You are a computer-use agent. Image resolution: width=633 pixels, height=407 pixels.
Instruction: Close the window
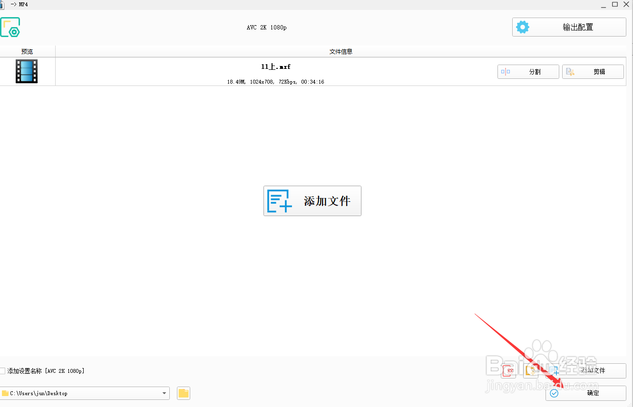(x=626, y=4)
